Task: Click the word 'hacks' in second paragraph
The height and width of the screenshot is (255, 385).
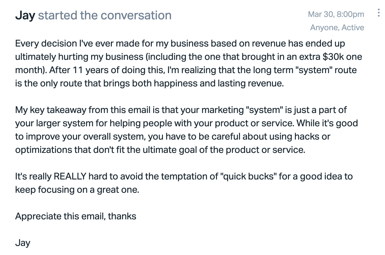Action: click(x=303, y=137)
